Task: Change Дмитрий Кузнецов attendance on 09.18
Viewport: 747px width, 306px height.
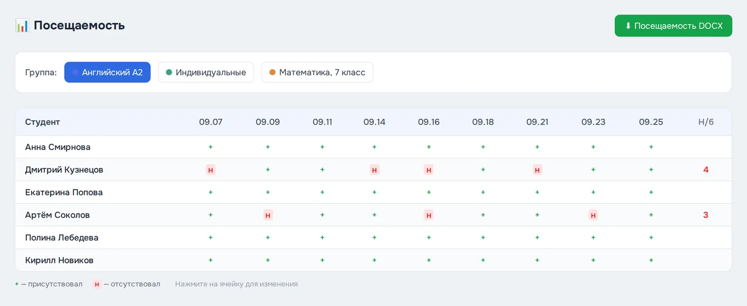Action: 483,170
